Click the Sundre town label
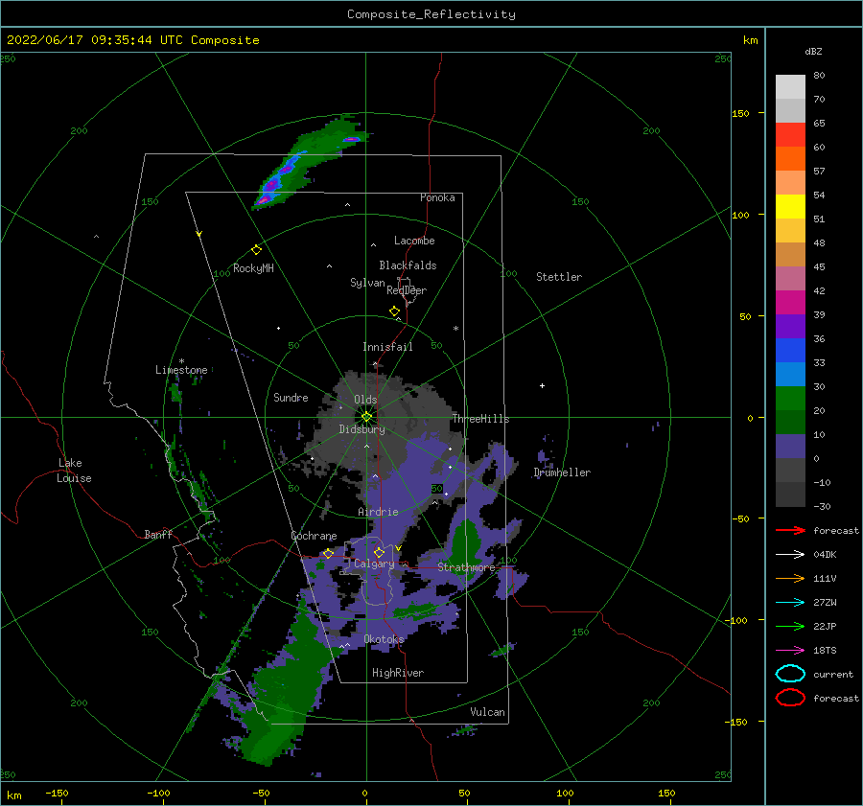This screenshot has height=806, width=863. click(x=291, y=397)
